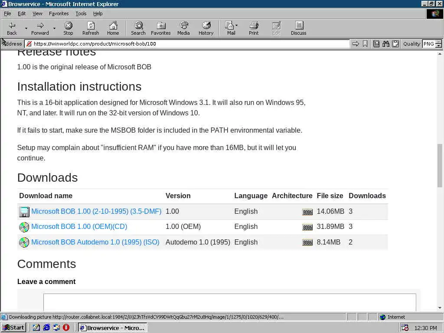
Task: Open the File menu
Action: [7, 13]
